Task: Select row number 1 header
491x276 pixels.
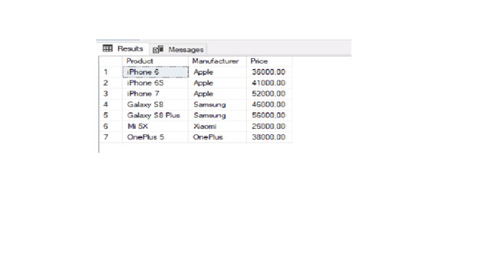Action: pos(110,72)
